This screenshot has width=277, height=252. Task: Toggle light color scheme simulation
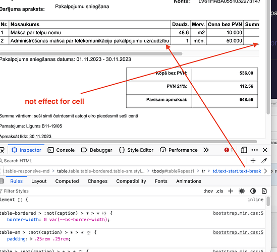pos(242,191)
